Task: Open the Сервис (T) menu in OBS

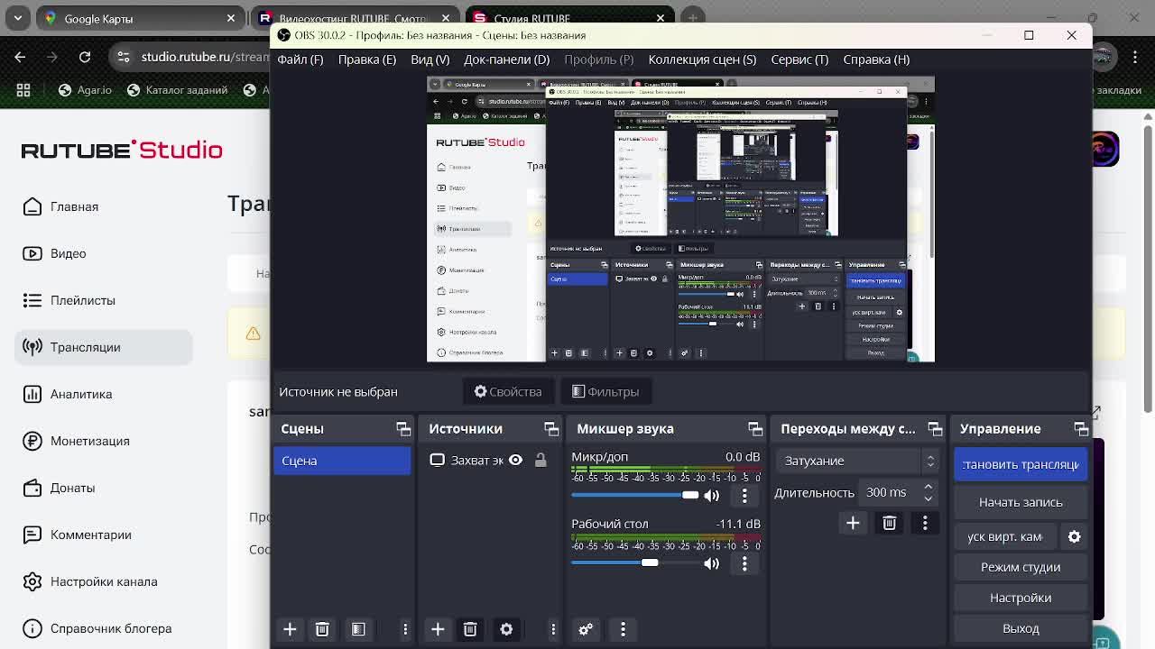Action: 799,59
